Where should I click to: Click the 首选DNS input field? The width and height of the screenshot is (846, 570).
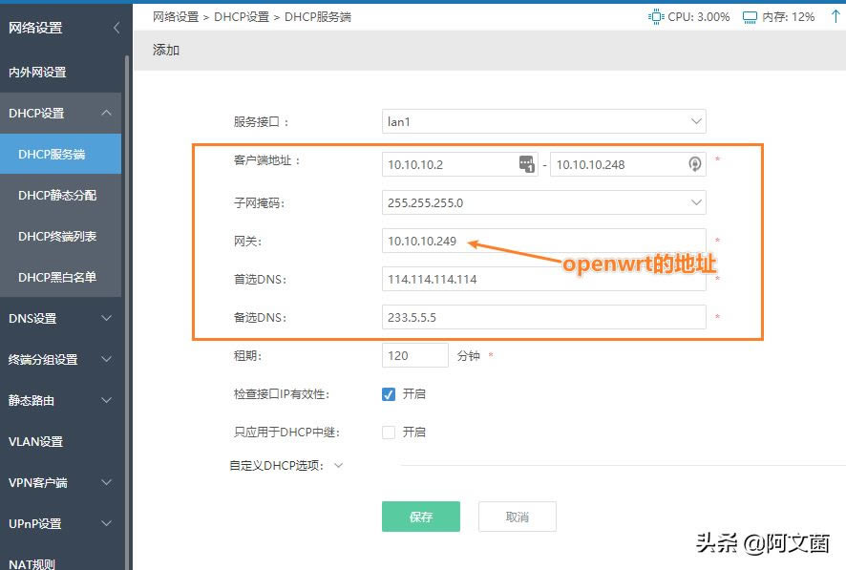[544, 280]
